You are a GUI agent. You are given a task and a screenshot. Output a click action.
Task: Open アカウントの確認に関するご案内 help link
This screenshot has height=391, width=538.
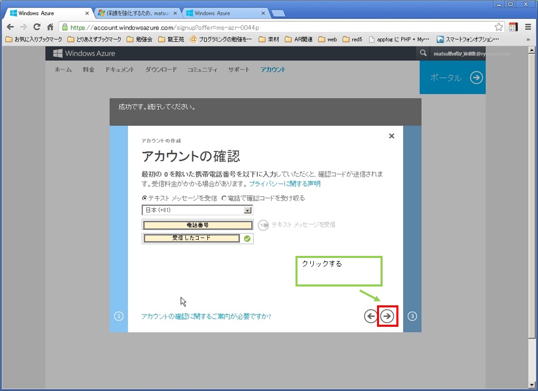[206, 316]
